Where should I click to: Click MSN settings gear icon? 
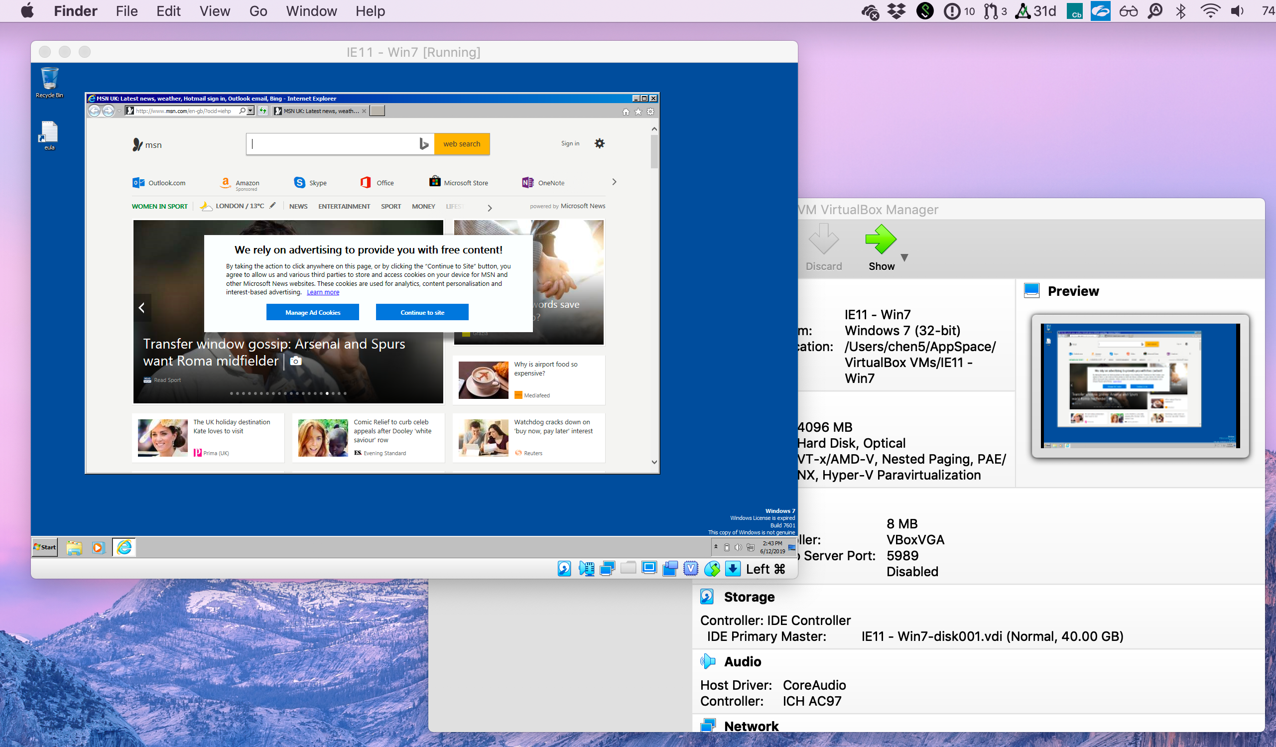coord(600,143)
